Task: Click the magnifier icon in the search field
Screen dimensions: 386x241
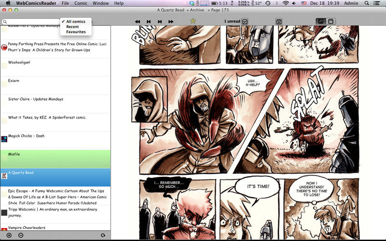Action: point(5,22)
